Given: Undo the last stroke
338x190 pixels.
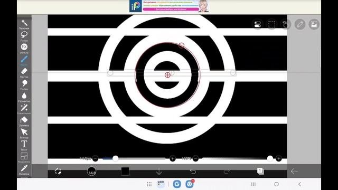Looking at the screenshot, I should pos(193,171).
